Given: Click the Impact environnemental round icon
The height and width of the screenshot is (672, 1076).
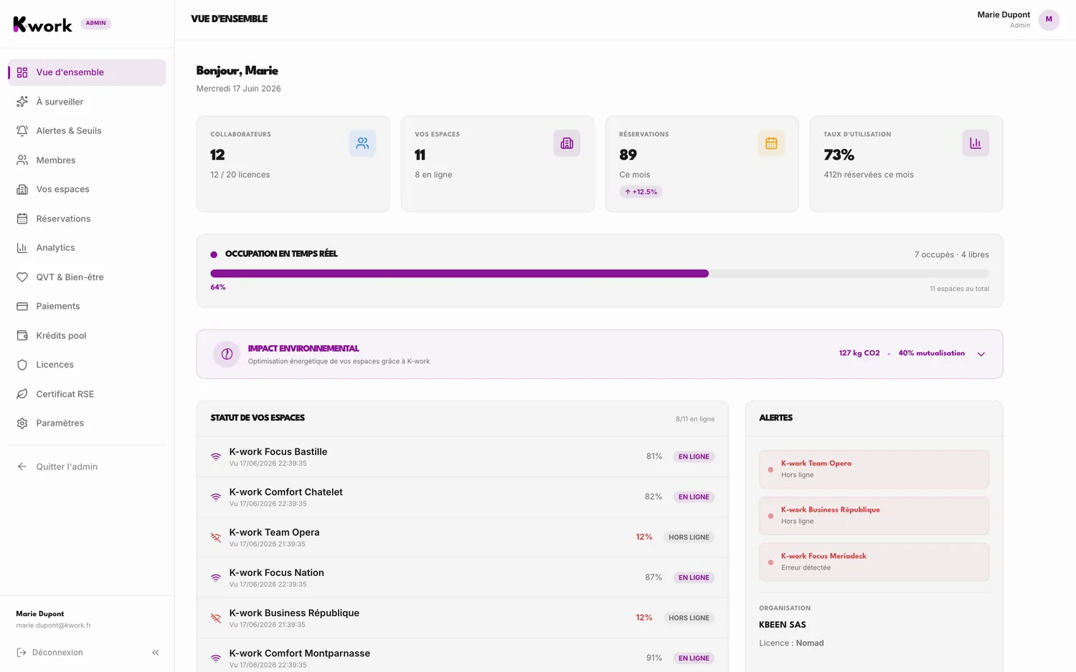Looking at the screenshot, I should click(x=227, y=354).
